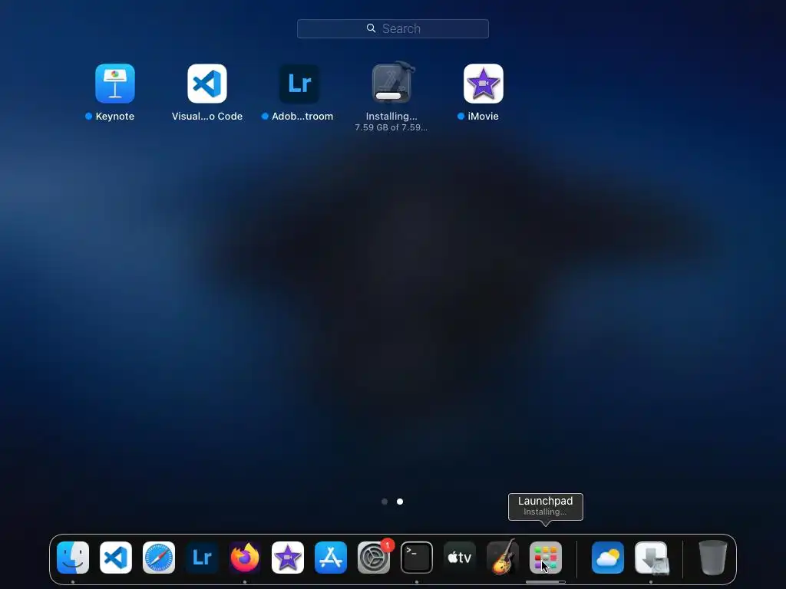The width and height of the screenshot is (786, 589).
Task: Open Lightroom from the Dock
Action: [202, 558]
